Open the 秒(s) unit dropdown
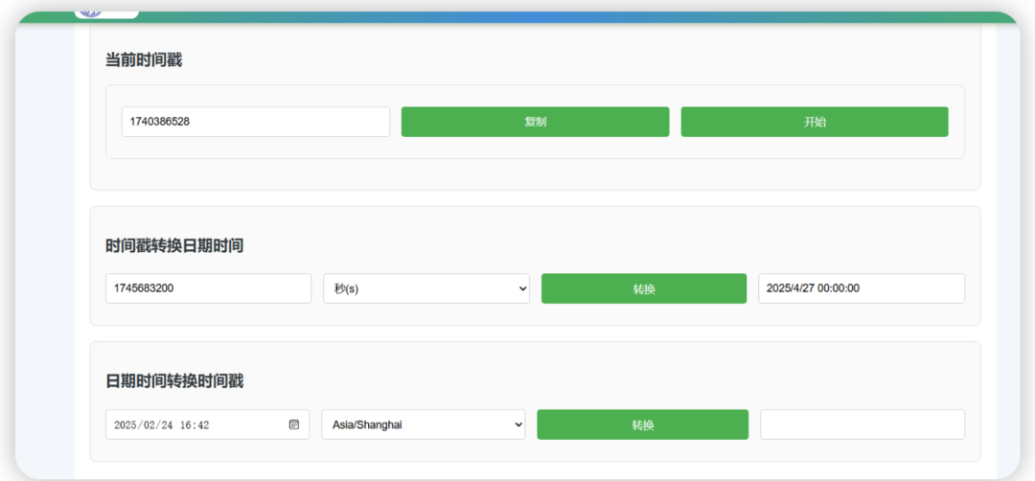 pyautogui.click(x=426, y=288)
